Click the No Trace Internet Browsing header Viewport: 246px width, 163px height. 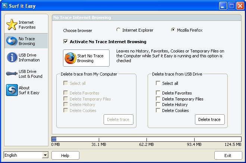tap(82, 17)
